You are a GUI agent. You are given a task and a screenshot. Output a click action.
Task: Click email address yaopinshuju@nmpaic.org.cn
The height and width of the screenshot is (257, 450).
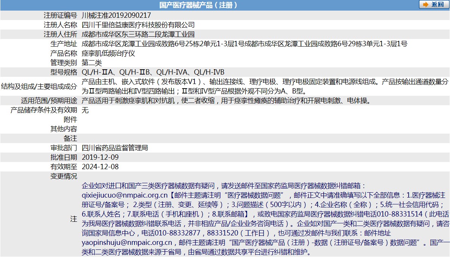coord(127,242)
